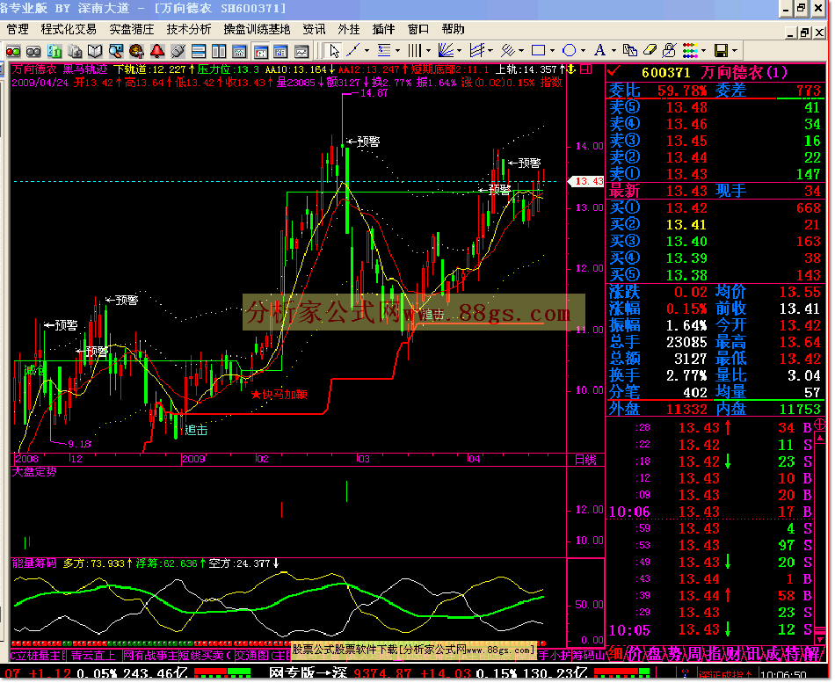Screen dimensions: 835x683
Task: Select the 势 tab at panel bottom
Action: pyautogui.click(x=675, y=654)
